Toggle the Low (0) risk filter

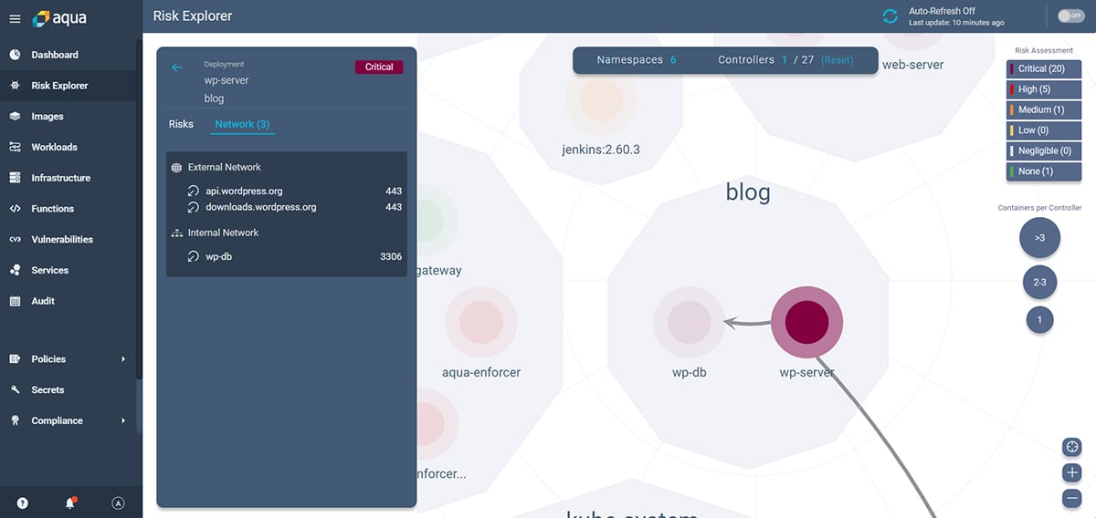(x=1044, y=130)
